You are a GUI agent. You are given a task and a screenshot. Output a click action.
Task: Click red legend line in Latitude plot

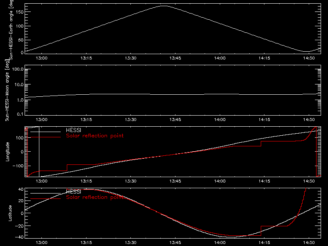point(46,198)
